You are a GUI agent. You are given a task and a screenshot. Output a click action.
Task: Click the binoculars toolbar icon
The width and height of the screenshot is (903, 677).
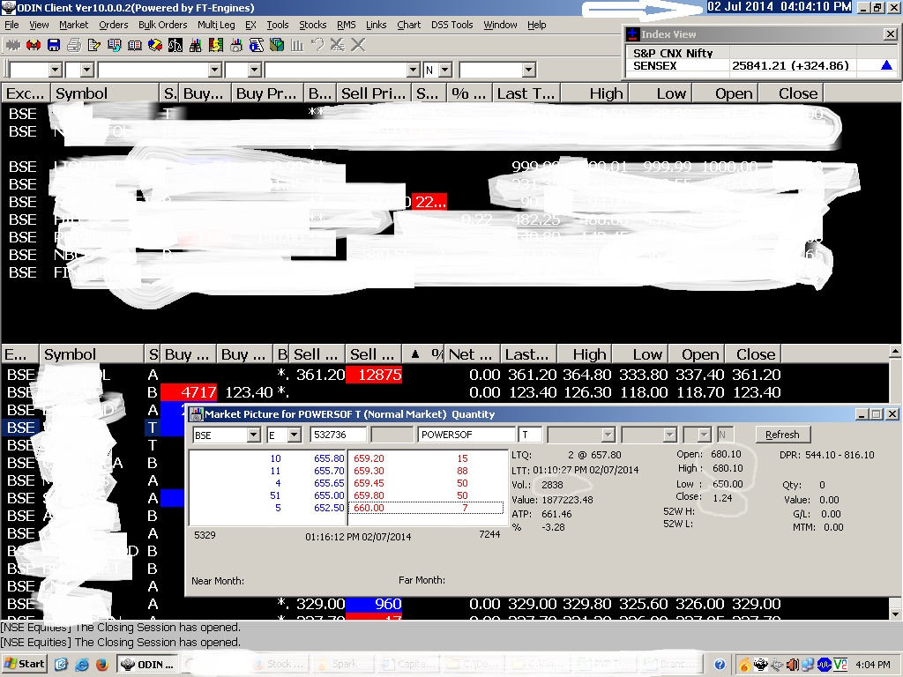tap(195, 44)
